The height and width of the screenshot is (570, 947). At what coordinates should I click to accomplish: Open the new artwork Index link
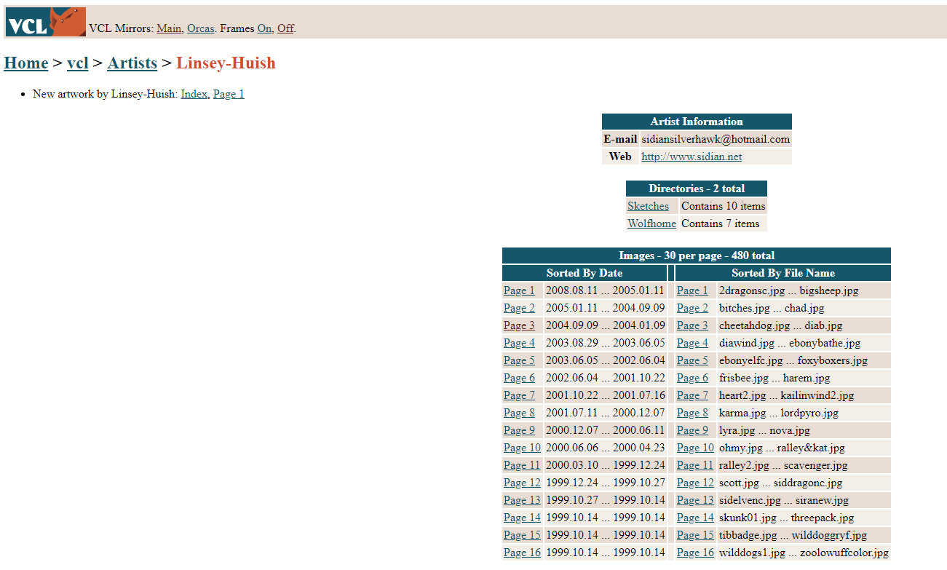(194, 94)
